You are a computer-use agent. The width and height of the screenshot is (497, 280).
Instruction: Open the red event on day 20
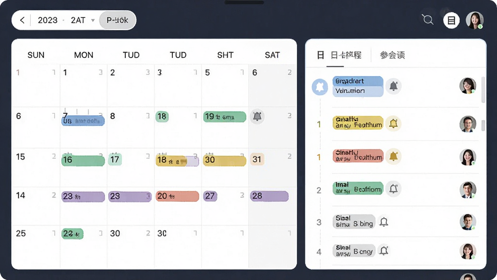coord(177,196)
